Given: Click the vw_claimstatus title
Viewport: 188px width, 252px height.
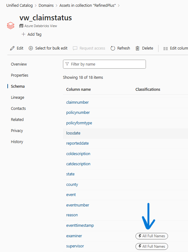Looking at the screenshot, I should pos(45,18).
